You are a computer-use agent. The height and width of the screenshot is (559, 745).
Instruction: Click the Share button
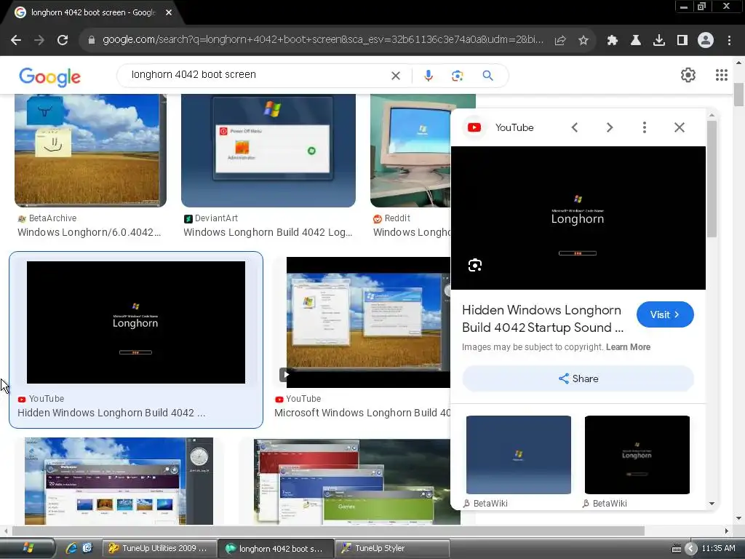coord(578,378)
